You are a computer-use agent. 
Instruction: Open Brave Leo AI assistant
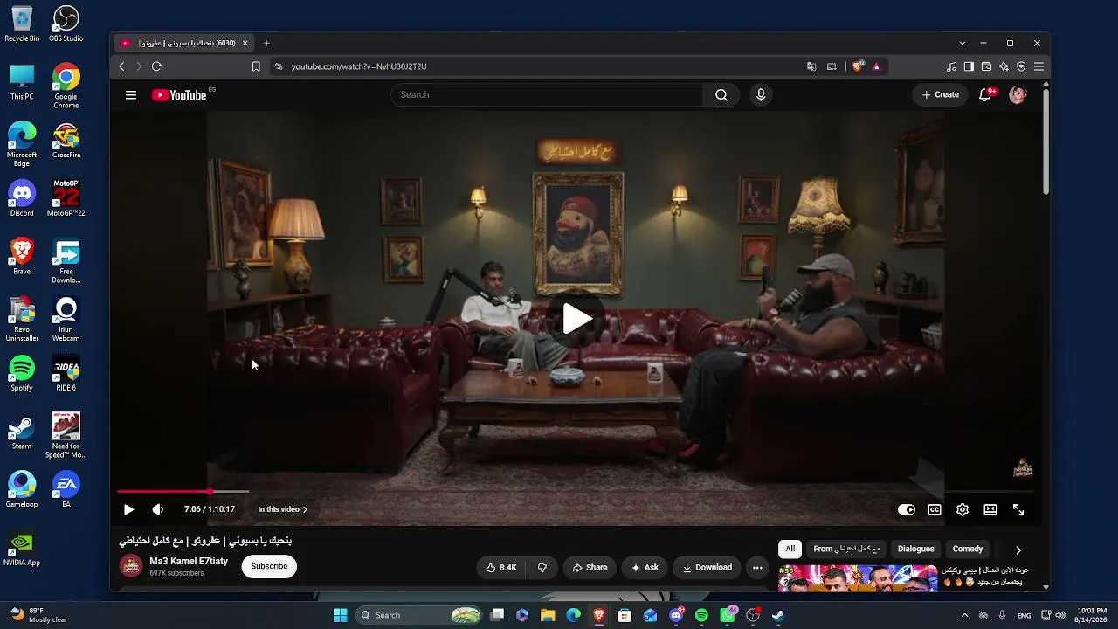1004,66
